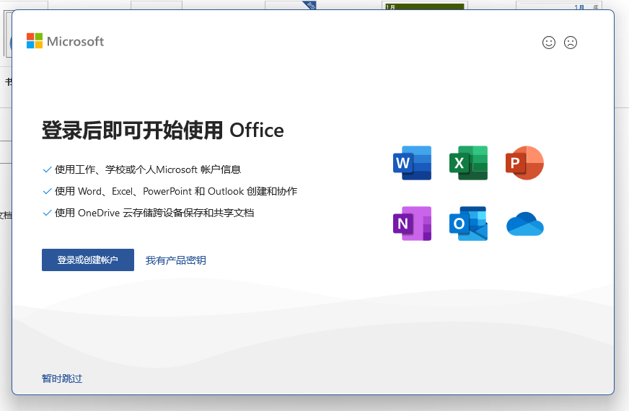Screen dimensions: 629x411
Task: Click the Word app icon
Action: click(412, 163)
